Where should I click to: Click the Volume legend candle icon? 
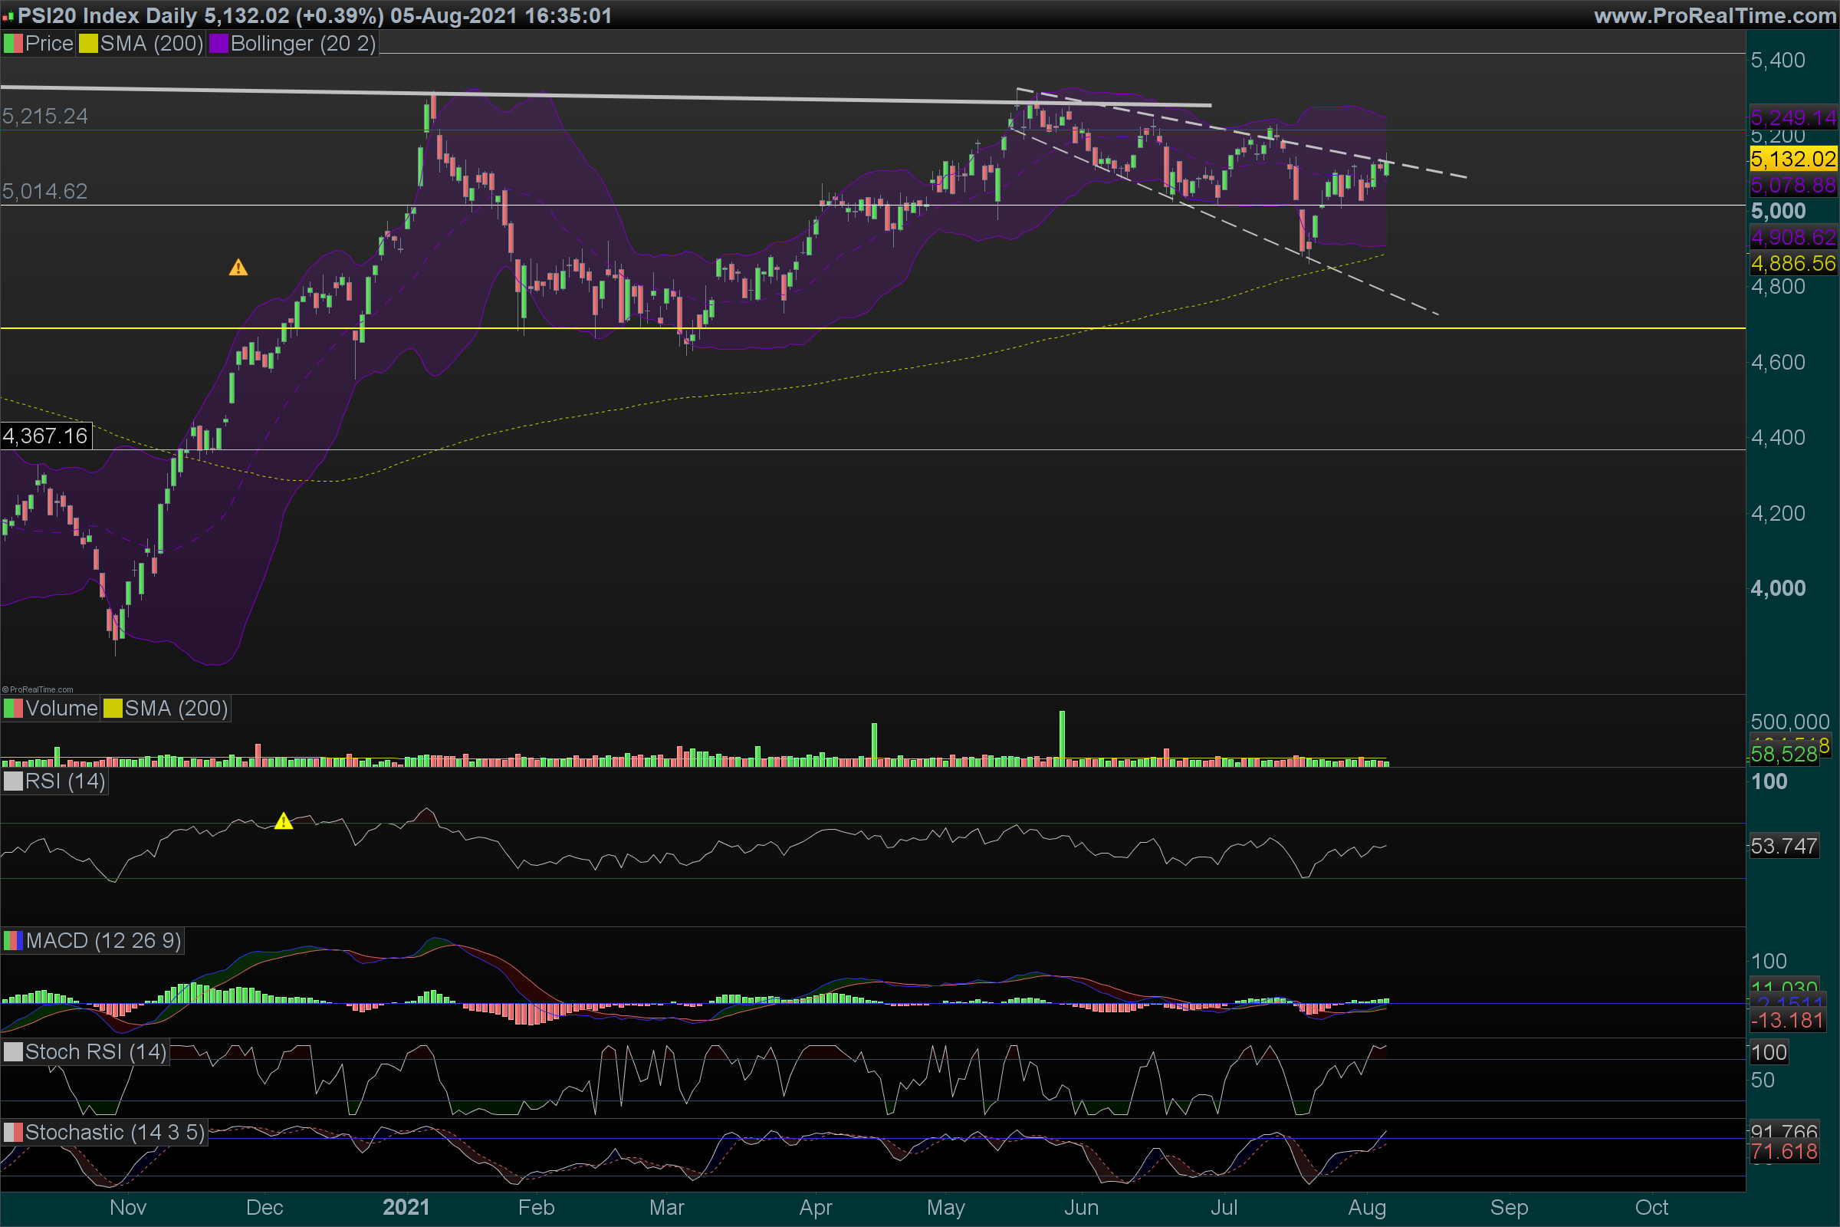tap(13, 709)
